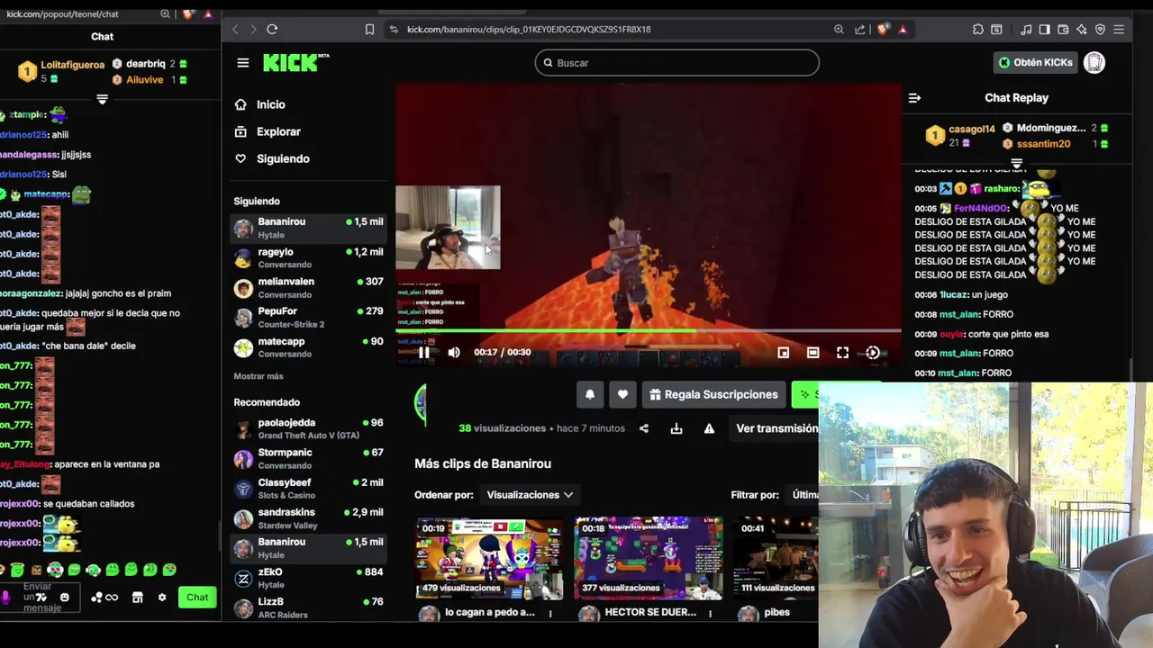Viewport: 1153px width, 648px height.
Task: Open the zEkO recommended channel
Action: 309,578
